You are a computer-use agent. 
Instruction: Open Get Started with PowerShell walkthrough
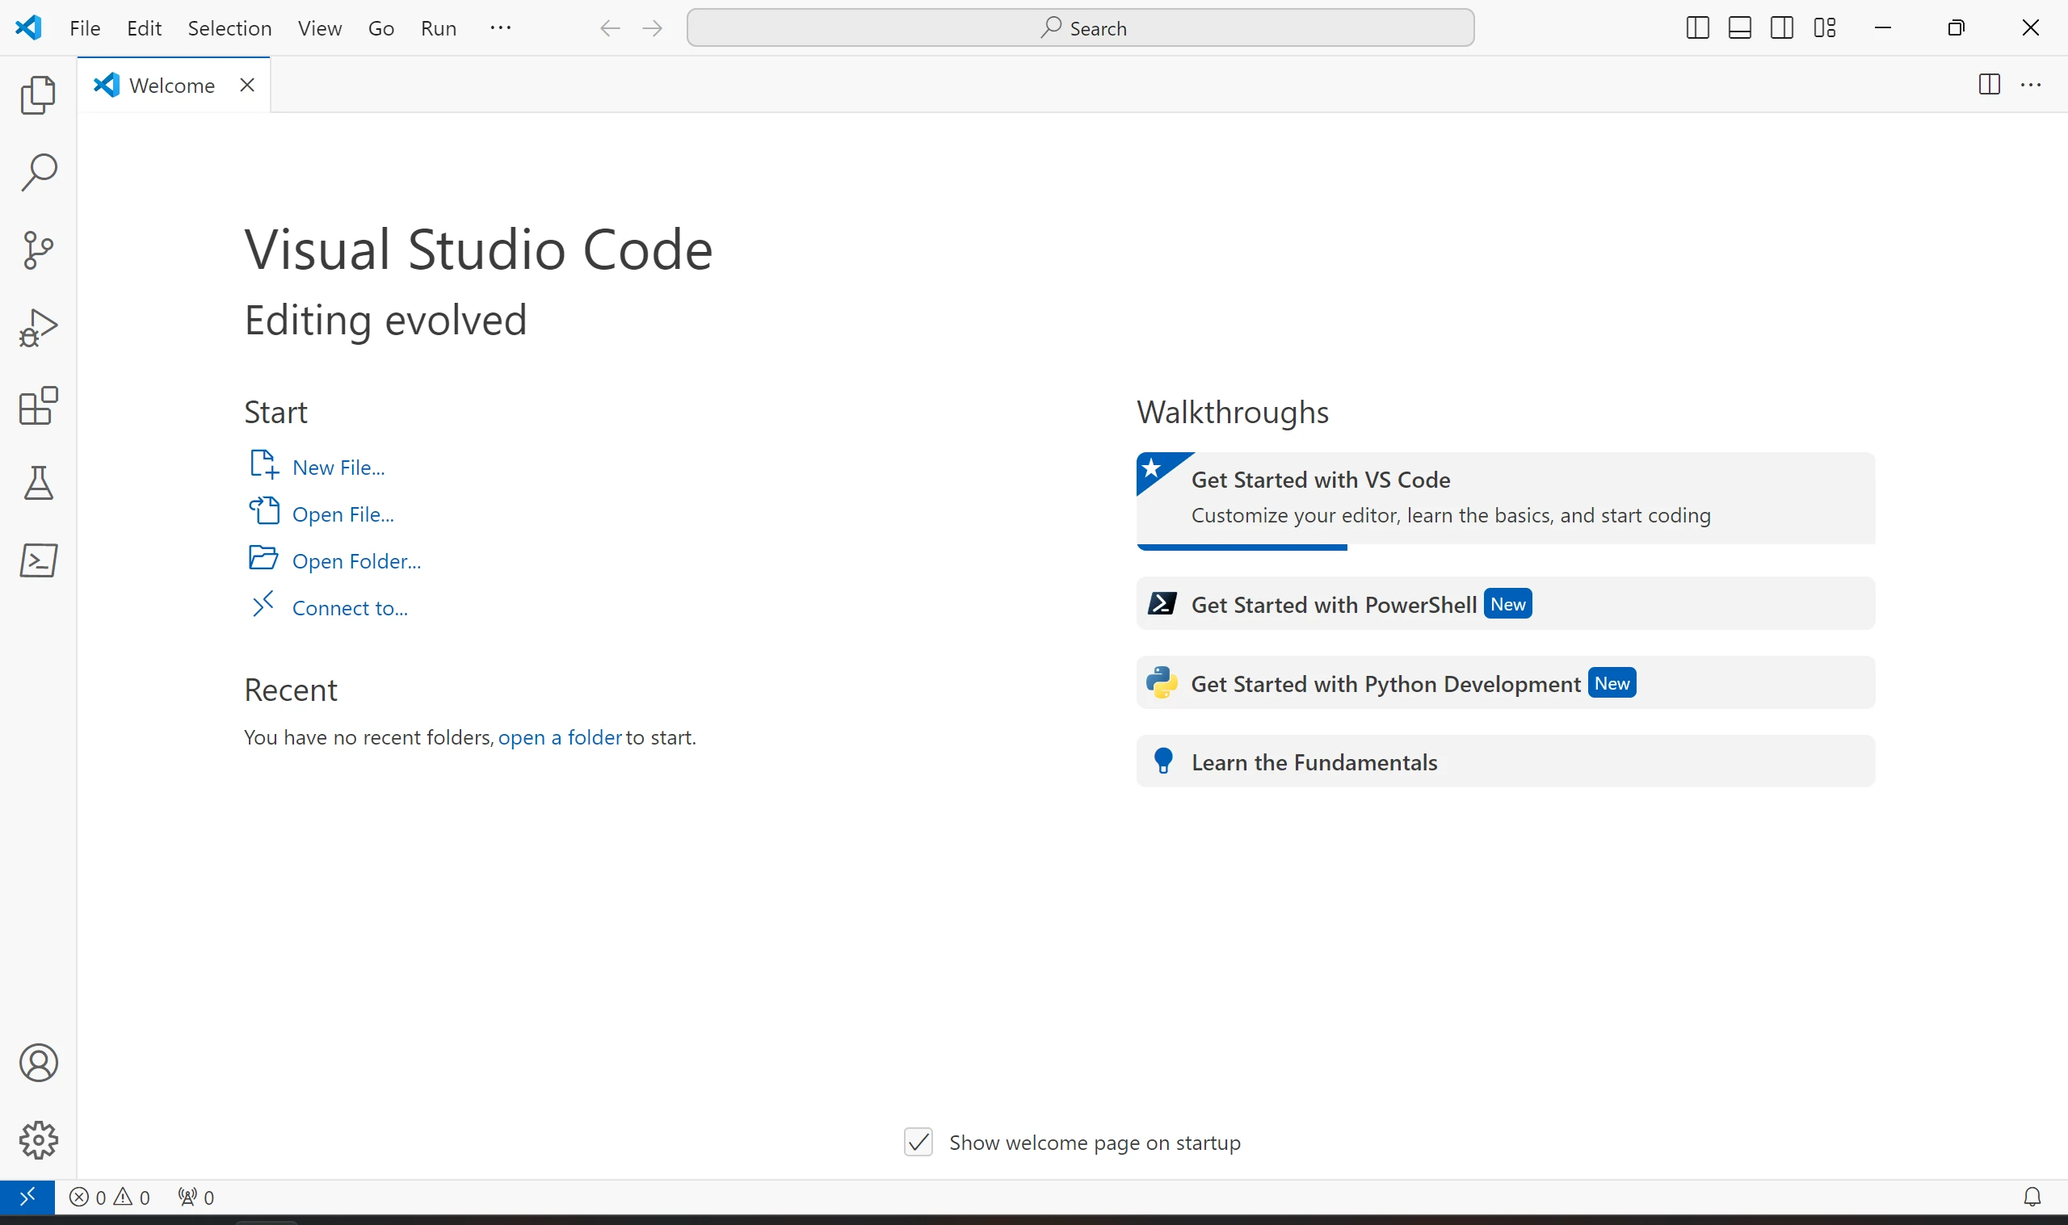coord(1505,603)
